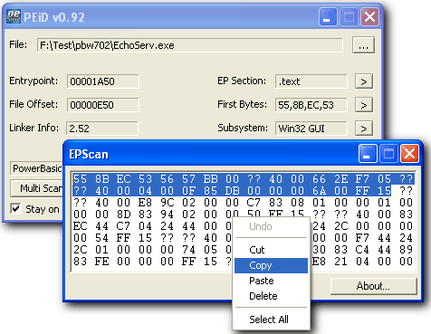Screen dimensions: 431x334
Task: Open First Bytes details arrow button
Action: tap(364, 105)
